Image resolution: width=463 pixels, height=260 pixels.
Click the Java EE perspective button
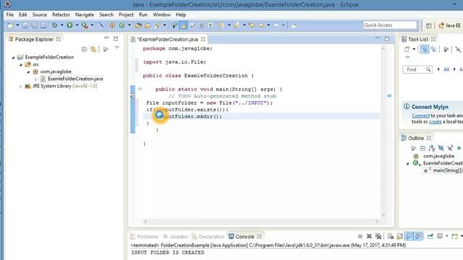click(x=449, y=26)
